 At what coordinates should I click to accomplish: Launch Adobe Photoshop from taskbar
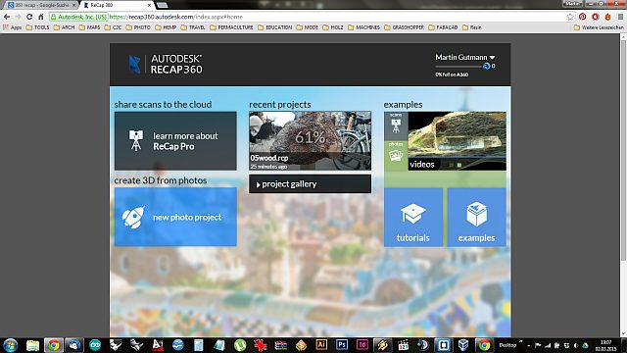point(342,344)
